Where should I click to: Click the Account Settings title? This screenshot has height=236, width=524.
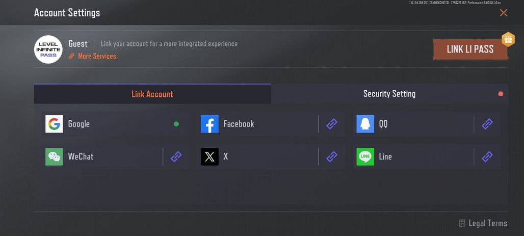[x=67, y=13]
